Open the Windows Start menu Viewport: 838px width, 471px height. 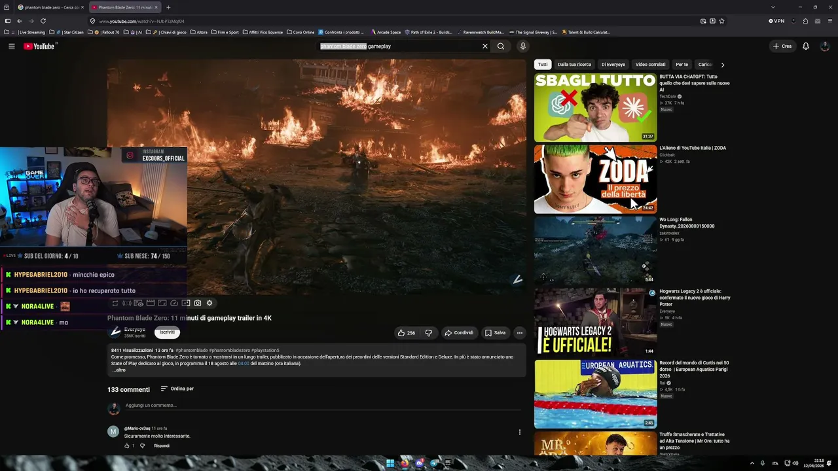[x=390, y=463]
